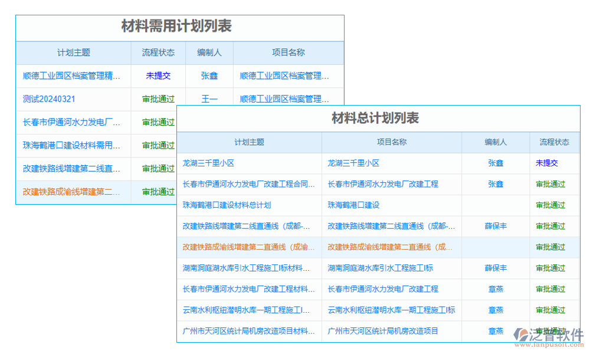Select editor link 薛保丰 for 改建铁路线增建第二线直通线

pyautogui.click(x=495, y=226)
